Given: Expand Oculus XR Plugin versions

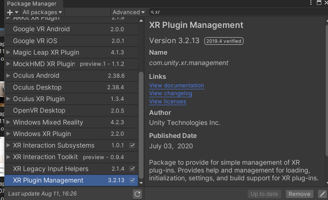Looking at the screenshot, I should click(x=8, y=99).
